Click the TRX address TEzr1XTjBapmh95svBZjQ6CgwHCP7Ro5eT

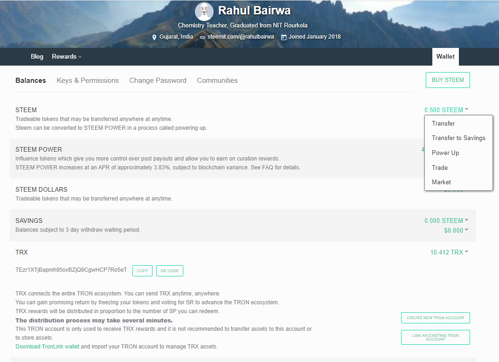click(71, 270)
